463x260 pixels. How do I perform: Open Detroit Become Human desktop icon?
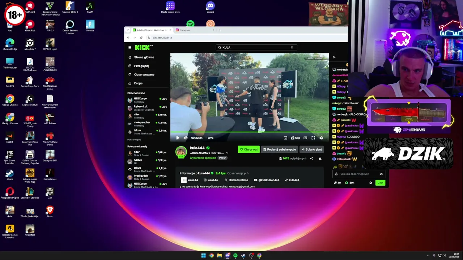tap(70, 27)
